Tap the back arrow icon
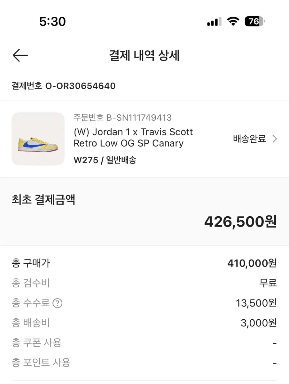Image resolution: width=289 pixels, height=384 pixels. tap(20, 55)
